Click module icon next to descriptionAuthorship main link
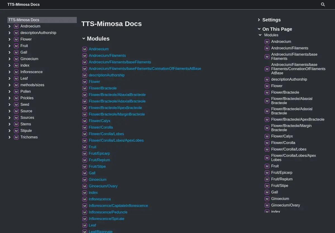 click(85, 75)
